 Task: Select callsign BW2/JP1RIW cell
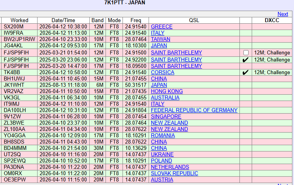(x=19, y=39)
